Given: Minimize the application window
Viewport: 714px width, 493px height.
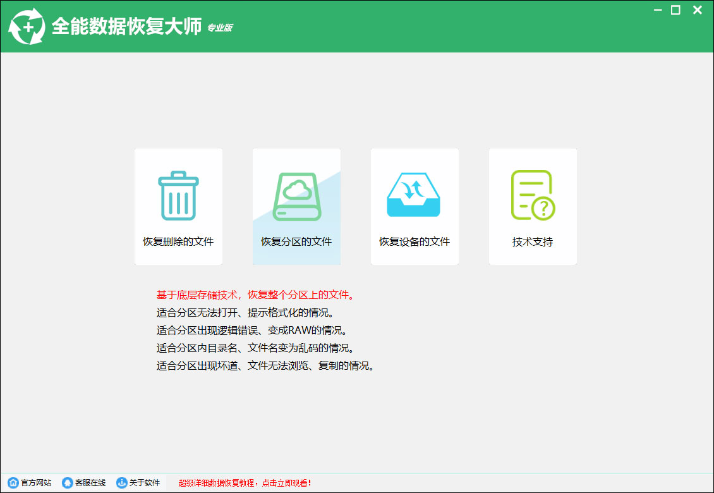Looking at the screenshot, I should tap(656, 10).
